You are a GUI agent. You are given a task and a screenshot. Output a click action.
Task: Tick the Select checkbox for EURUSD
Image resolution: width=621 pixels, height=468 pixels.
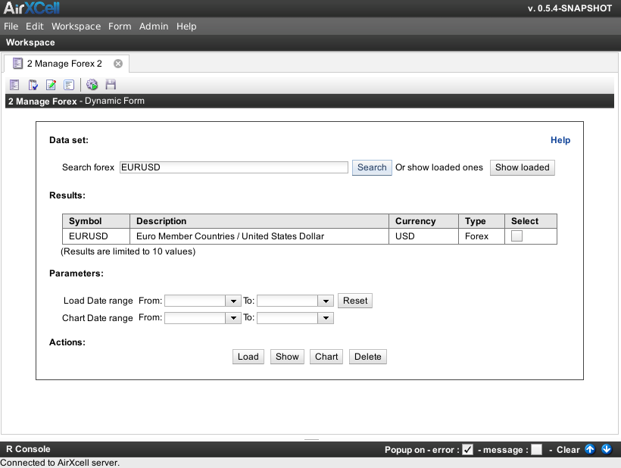point(517,236)
